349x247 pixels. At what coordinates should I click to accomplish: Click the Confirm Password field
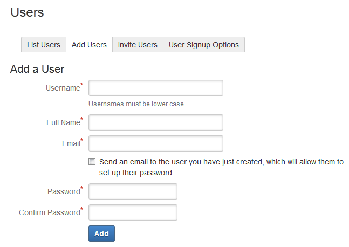(x=133, y=212)
